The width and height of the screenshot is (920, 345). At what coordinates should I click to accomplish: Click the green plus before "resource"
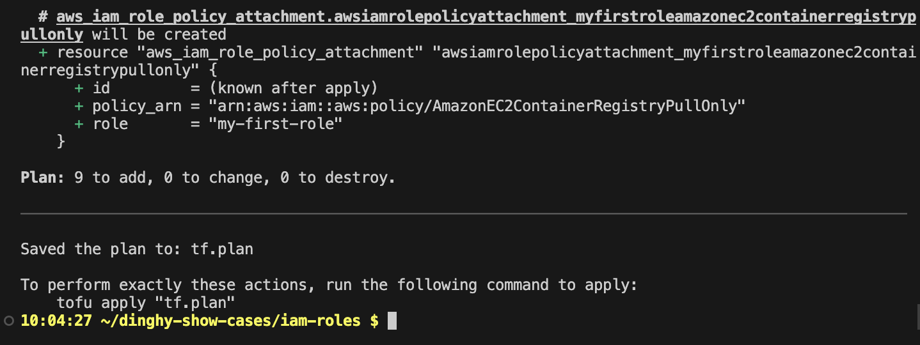pyautogui.click(x=43, y=52)
